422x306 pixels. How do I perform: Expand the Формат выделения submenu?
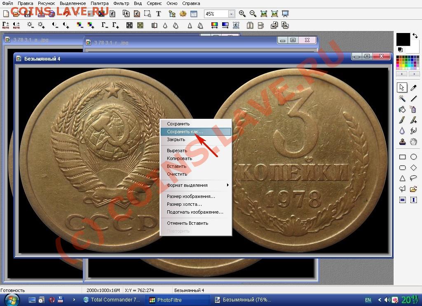196,185
